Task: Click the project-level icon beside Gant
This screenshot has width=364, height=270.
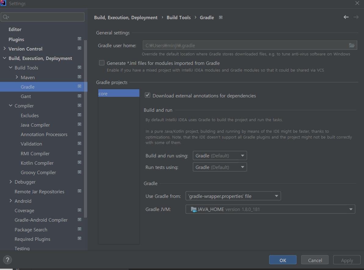Action: point(79,96)
